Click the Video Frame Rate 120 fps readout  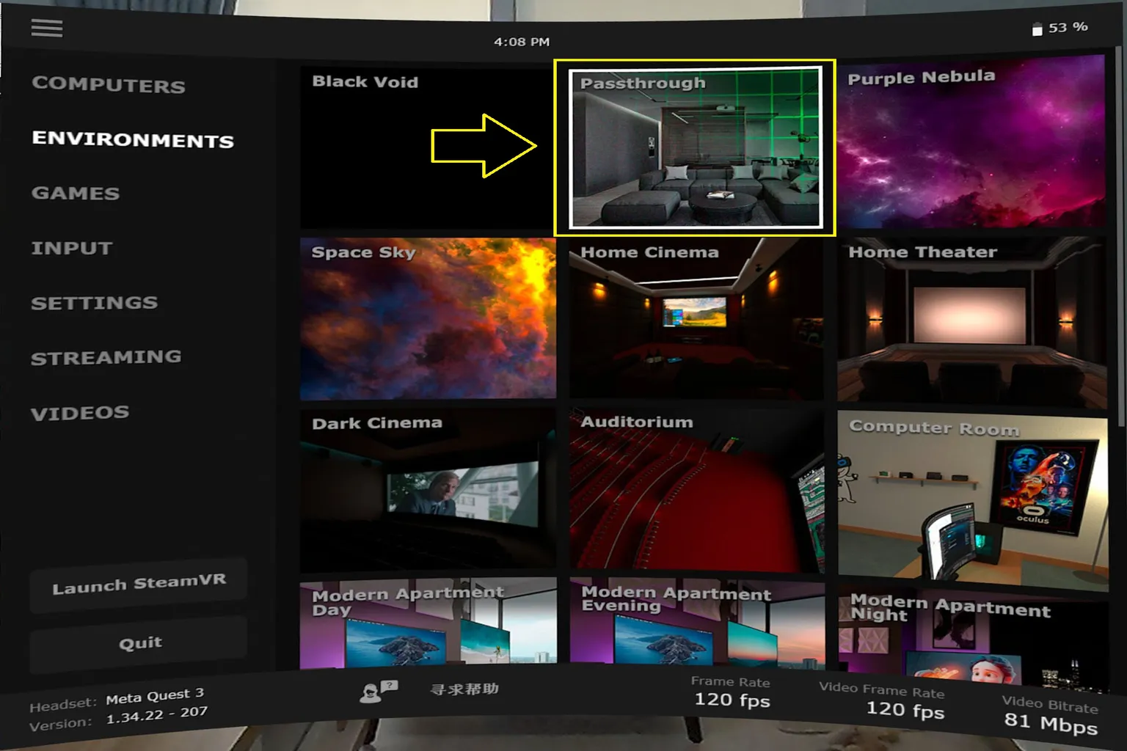tap(881, 700)
